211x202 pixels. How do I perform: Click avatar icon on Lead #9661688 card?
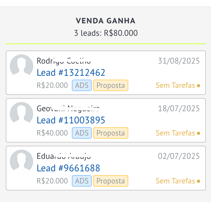tap(21, 161)
